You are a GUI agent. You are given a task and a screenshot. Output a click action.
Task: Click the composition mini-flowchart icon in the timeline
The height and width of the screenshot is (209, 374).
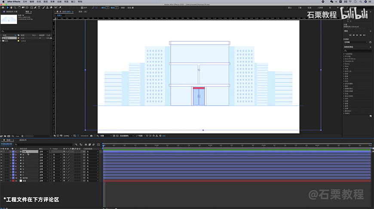click(76, 145)
